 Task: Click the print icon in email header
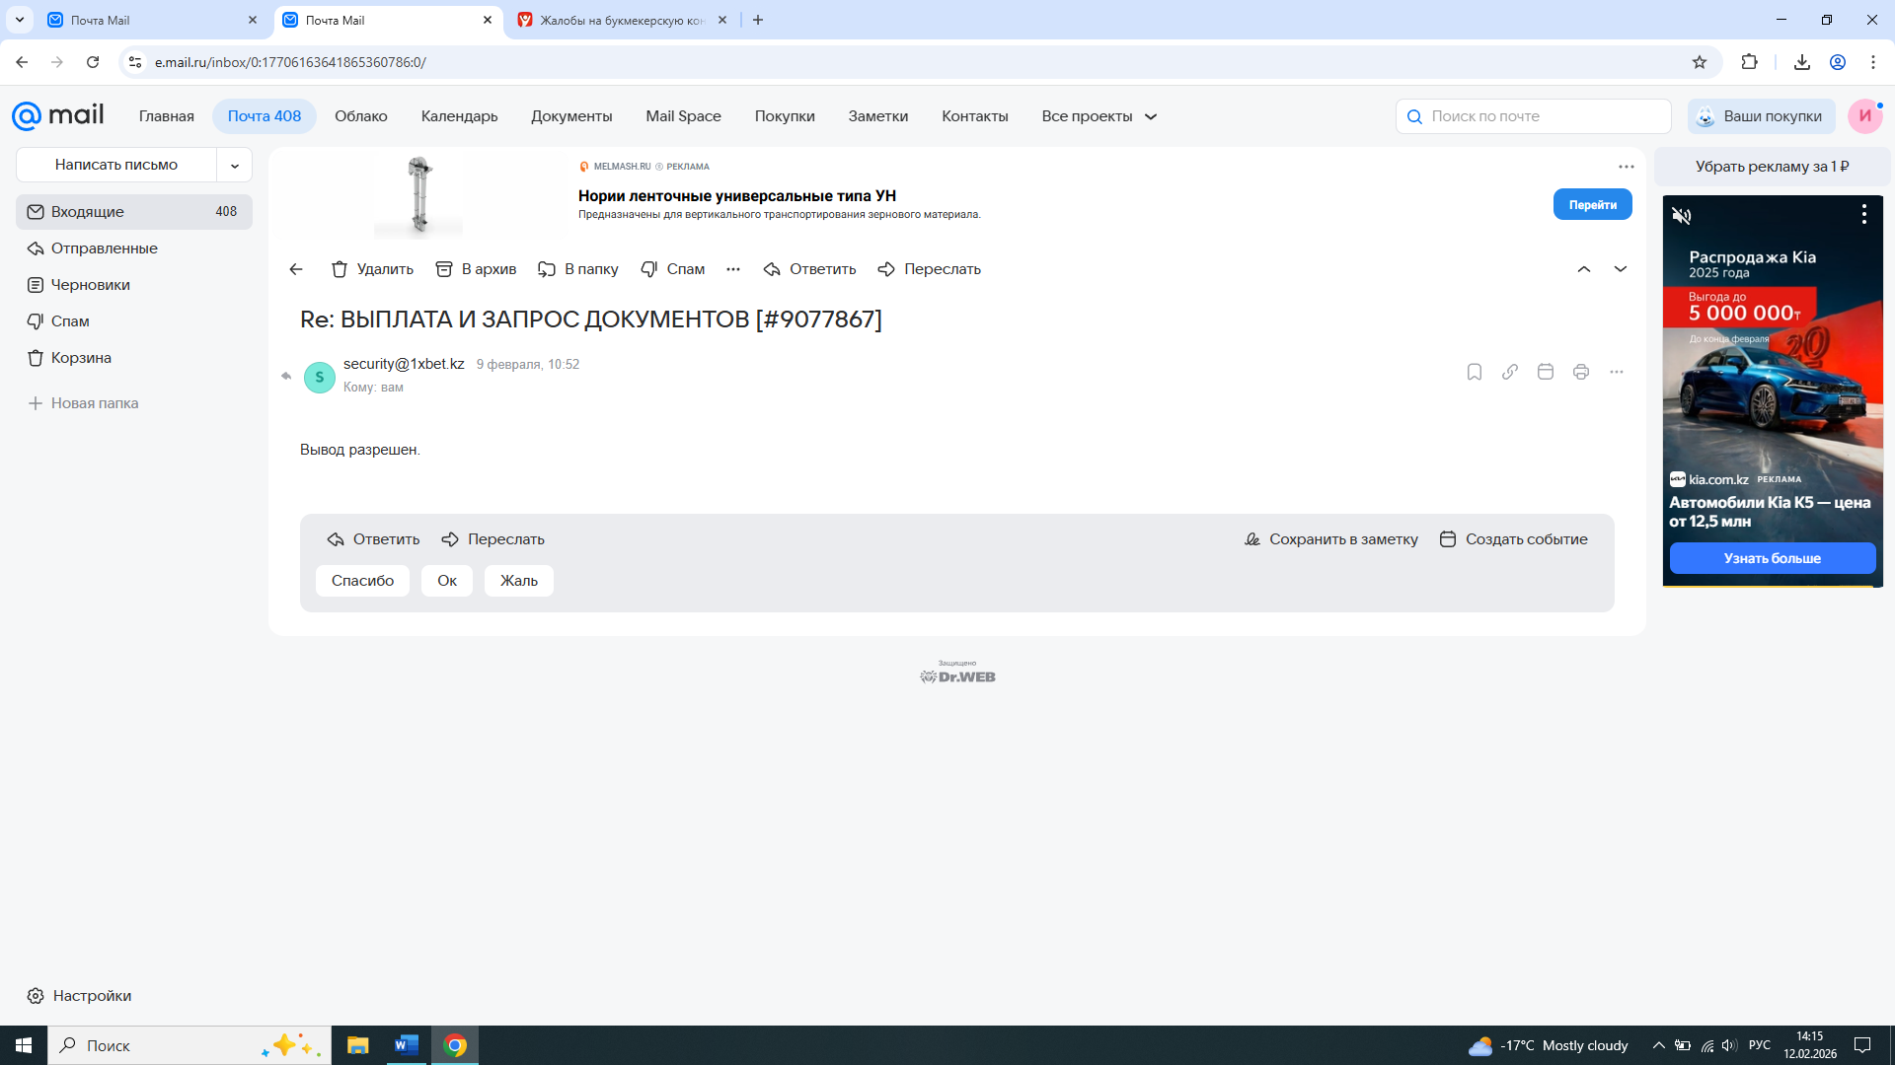pyautogui.click(x=1580, y=372)
